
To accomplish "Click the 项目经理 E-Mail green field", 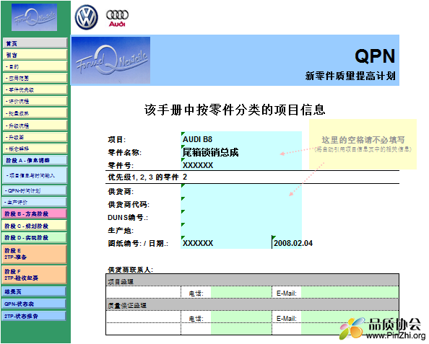I will coord(350,293).
